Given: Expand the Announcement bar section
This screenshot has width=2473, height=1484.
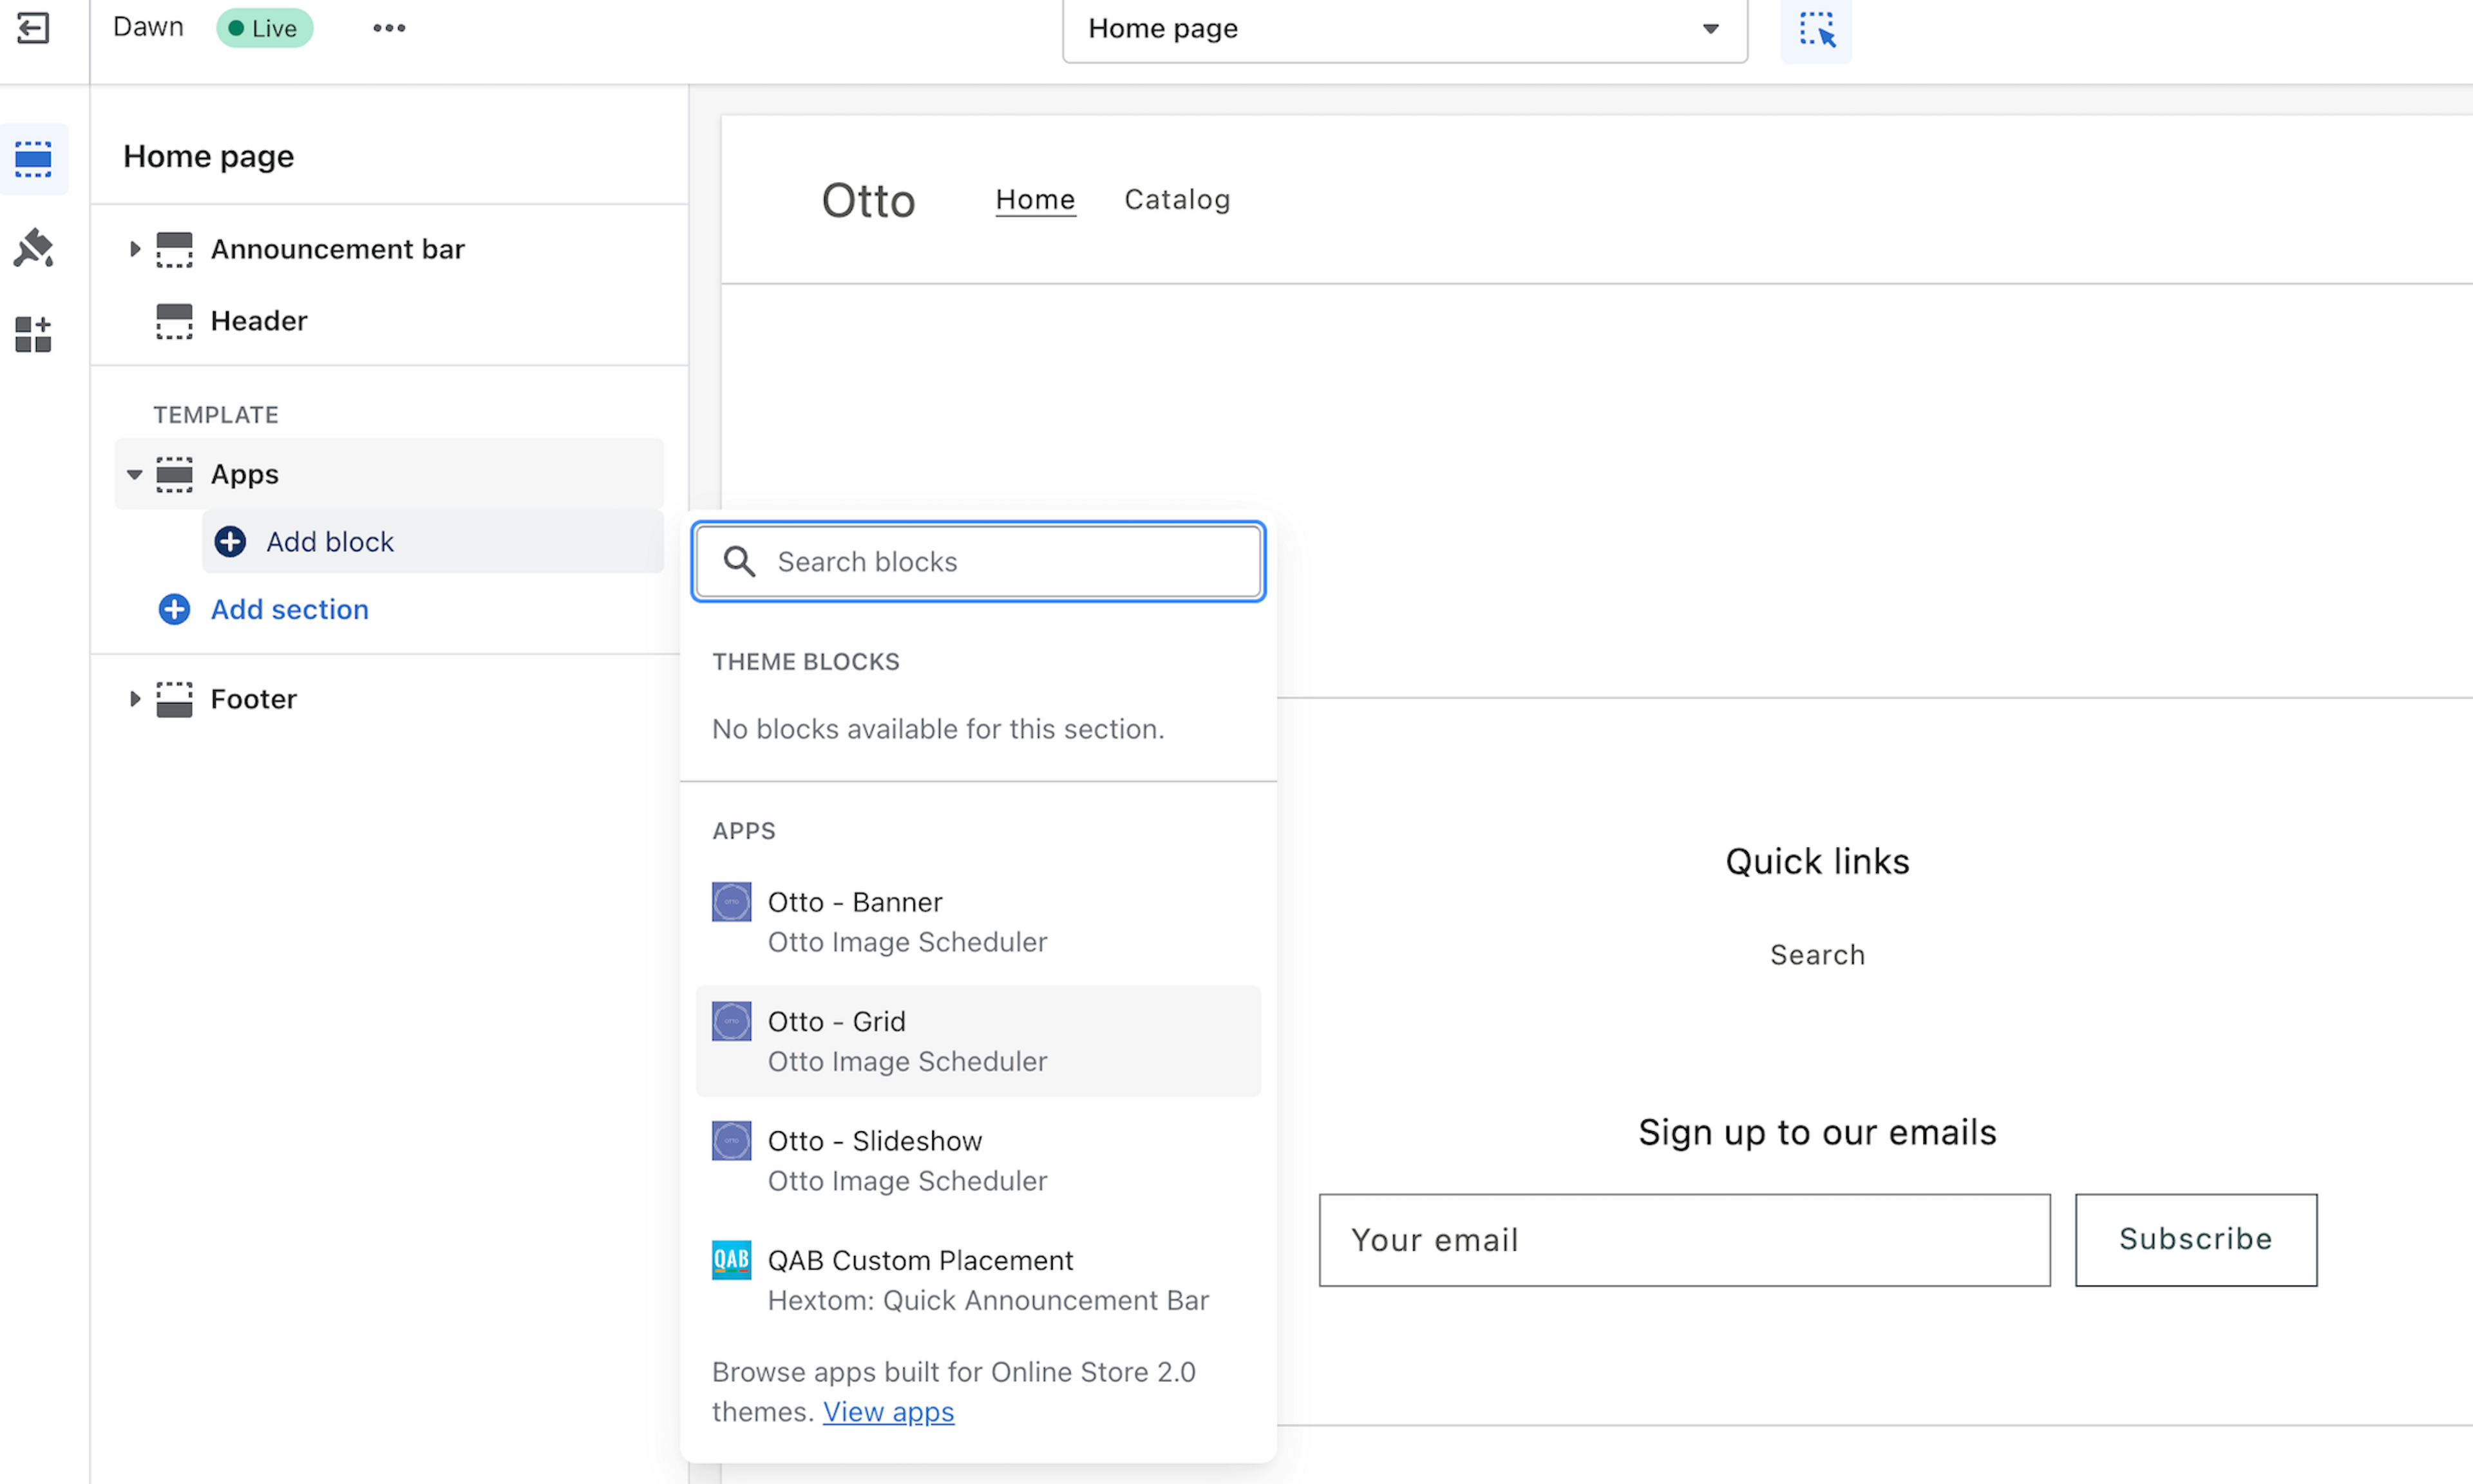Looking at the screenshot, I should pos(135,249).
